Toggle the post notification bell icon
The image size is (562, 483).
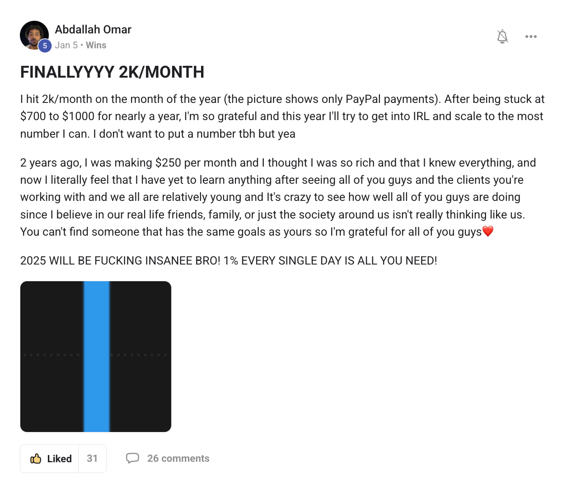coord(502,37)
